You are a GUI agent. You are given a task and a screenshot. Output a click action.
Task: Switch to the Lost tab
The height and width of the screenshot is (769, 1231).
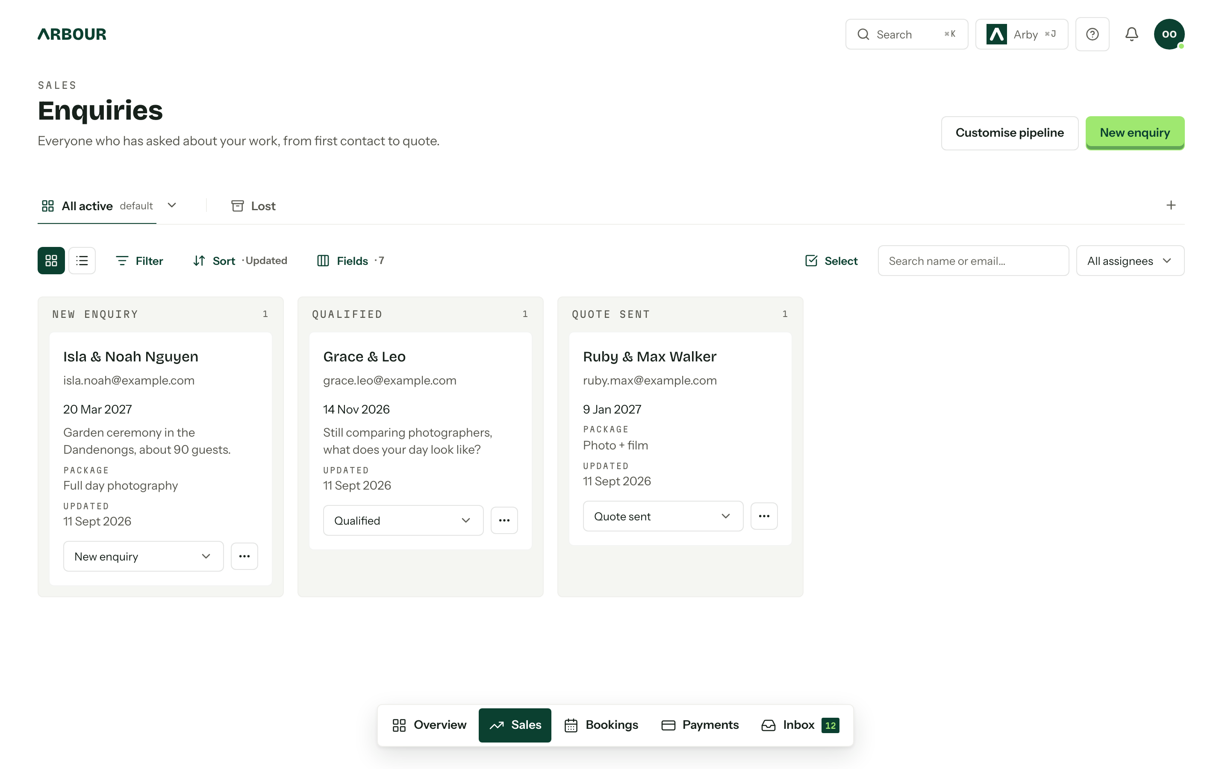pyautogui.click(x=253, y=206)
